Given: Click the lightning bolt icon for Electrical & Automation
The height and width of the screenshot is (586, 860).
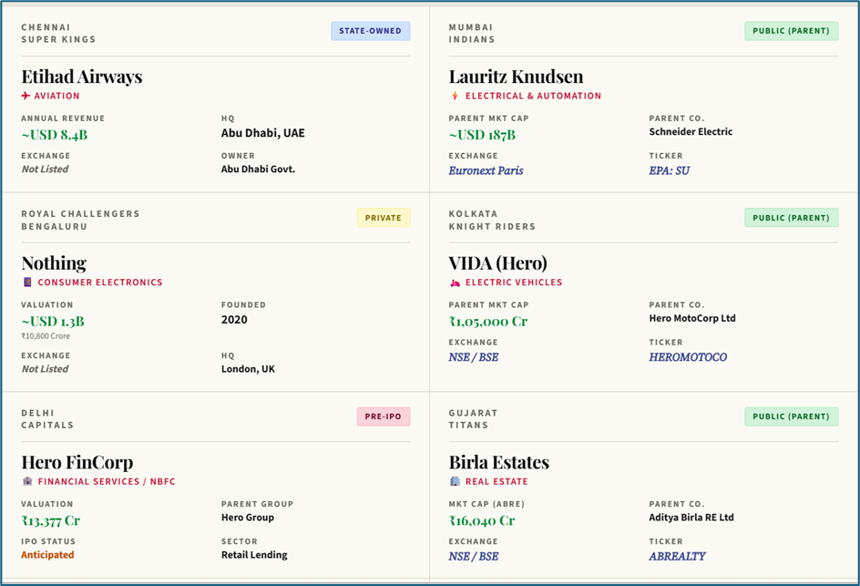Looking at the screenshot, I should (455, 96).
